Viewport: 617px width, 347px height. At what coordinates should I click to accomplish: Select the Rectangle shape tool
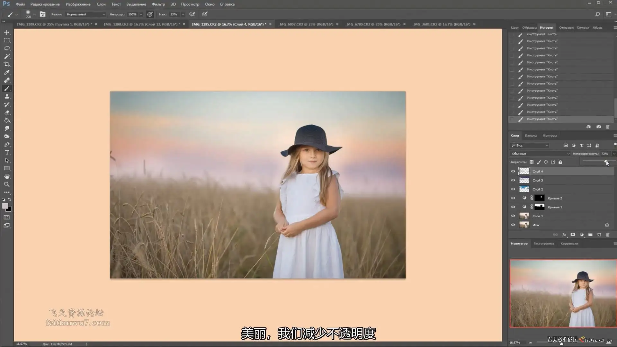[7, 168]
